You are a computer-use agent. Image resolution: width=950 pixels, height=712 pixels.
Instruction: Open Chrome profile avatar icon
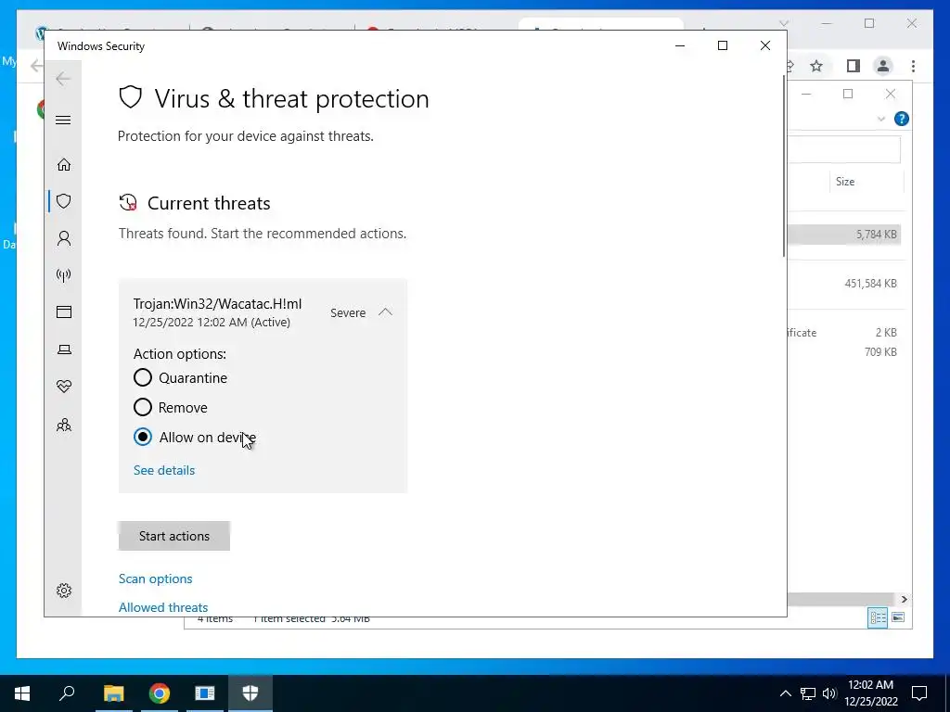tap(883, 66)
